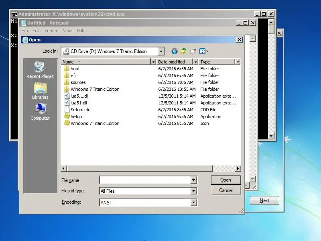
Task: Open Notepad's View menu
Action: (67, 31)
